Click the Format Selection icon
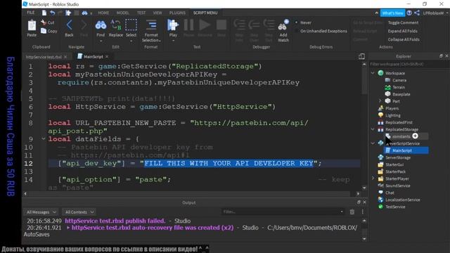This screenshot has height=253, width=450. (x=151, y=25)
